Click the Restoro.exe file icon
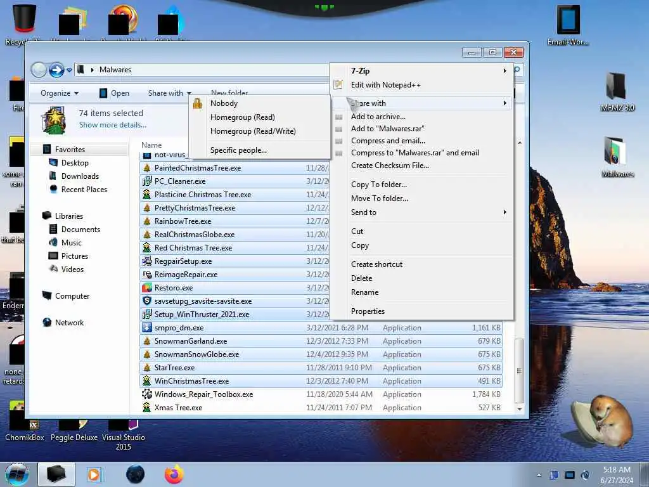This screenshot has height=487, width=649. point(146,287)
